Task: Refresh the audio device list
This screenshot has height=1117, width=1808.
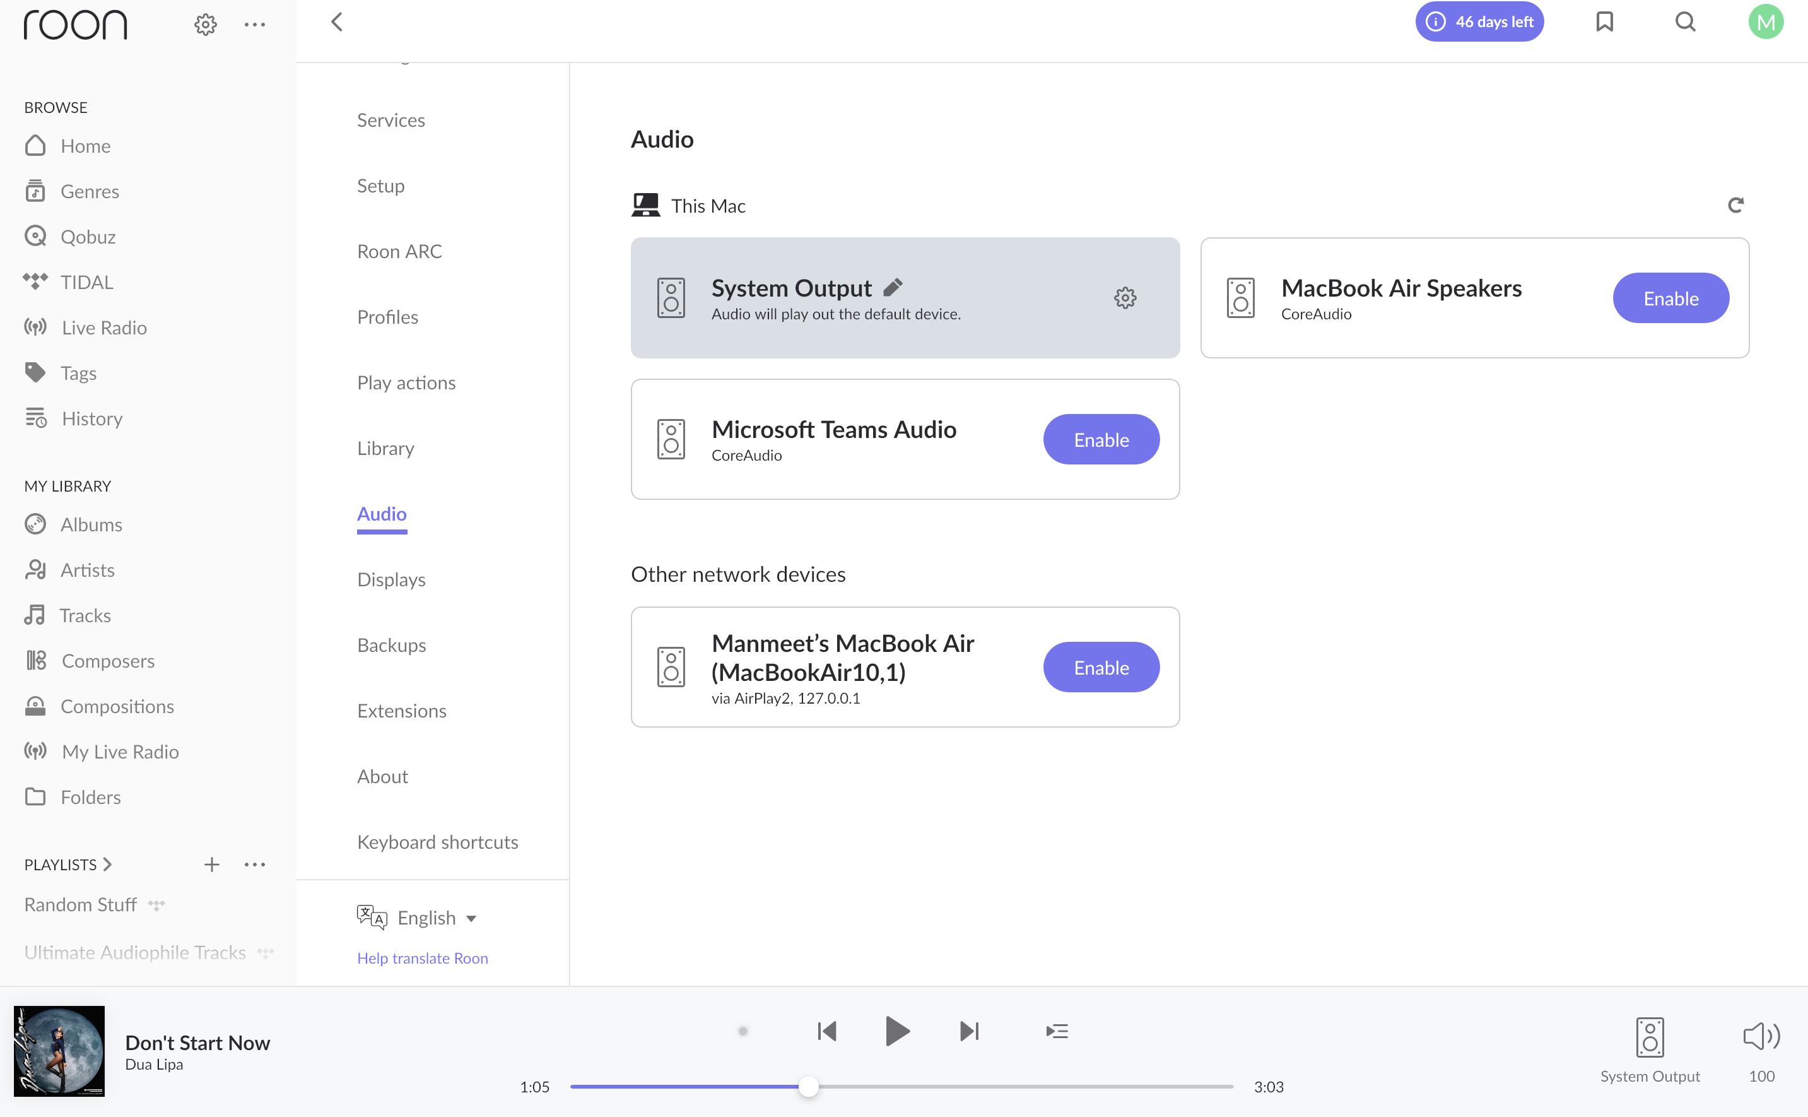Action: 1735,205
